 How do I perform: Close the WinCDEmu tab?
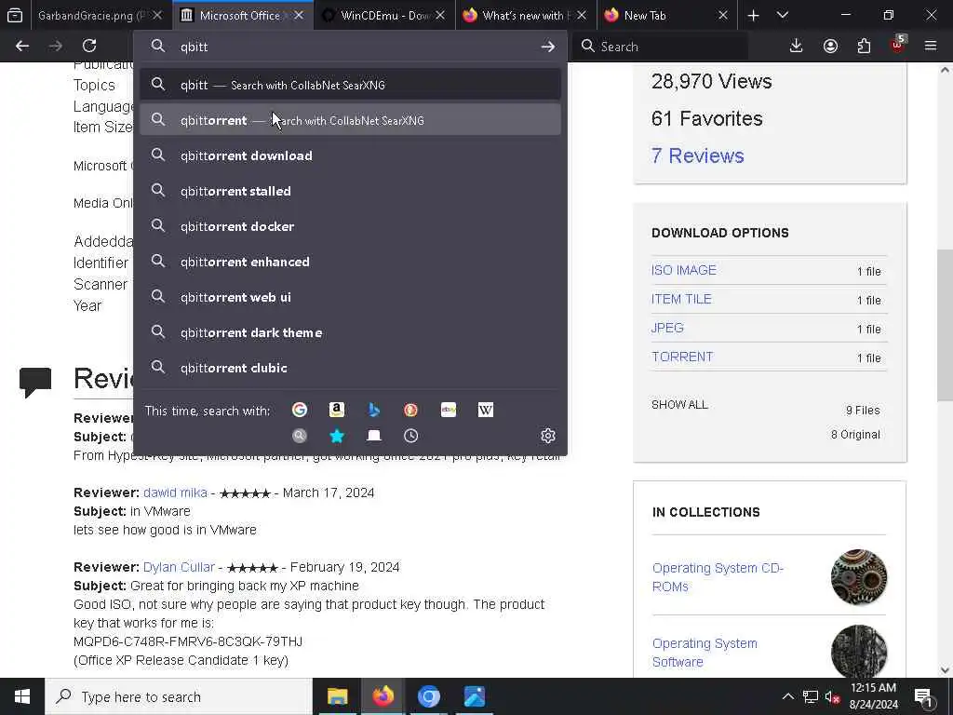point(440,15)
